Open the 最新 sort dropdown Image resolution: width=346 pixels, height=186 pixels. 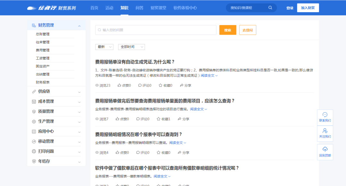[x=104, y=46]
